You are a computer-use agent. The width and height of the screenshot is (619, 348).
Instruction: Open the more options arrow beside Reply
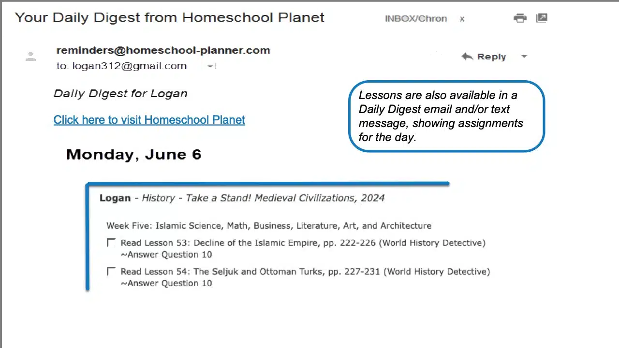pos(524,57)
